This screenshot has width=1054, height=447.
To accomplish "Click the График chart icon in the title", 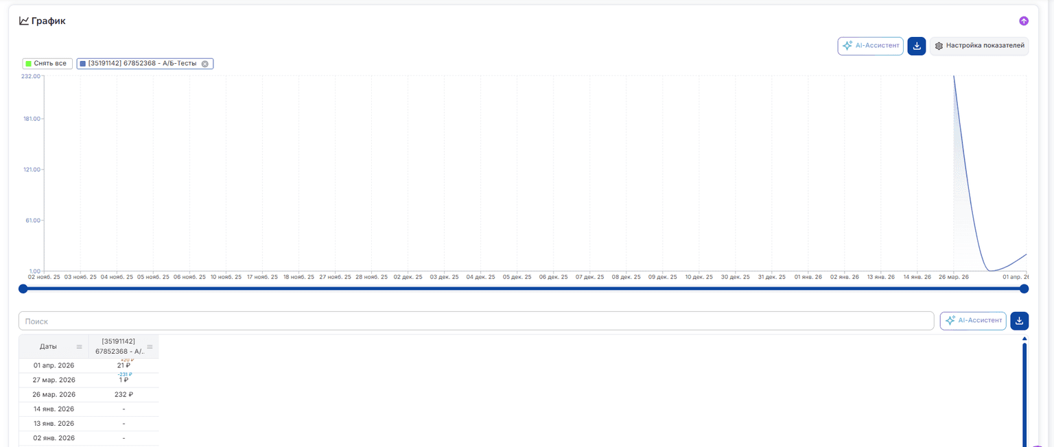I will pyautogui.click(x=24, y=21).
